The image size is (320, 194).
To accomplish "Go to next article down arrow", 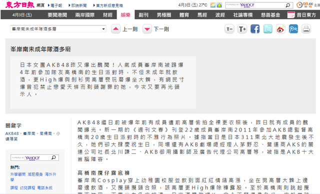I will point(147,29).
